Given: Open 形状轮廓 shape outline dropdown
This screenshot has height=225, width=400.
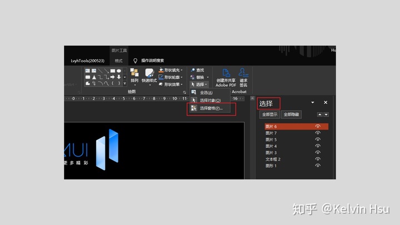Looking at the screenshot, I should point(171,77).
